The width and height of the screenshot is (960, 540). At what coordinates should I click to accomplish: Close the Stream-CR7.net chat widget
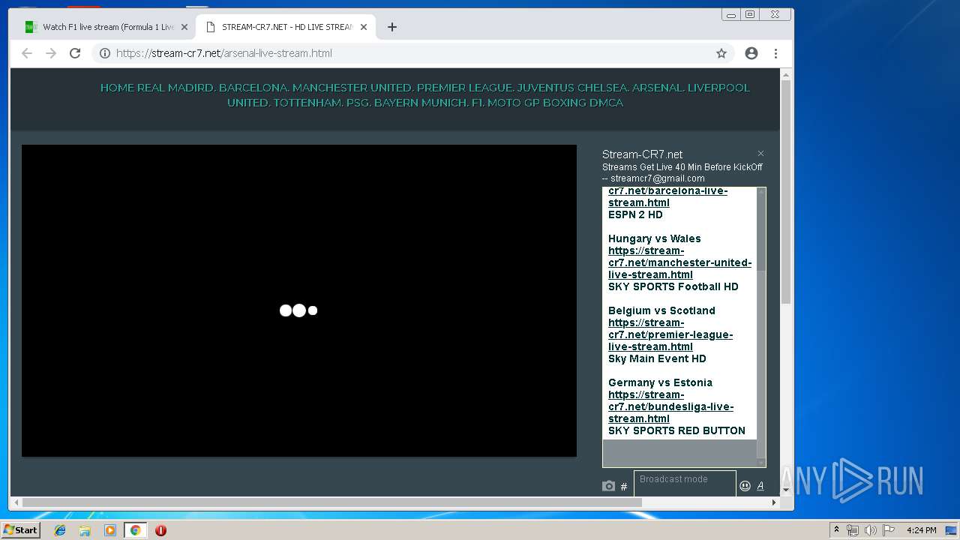click(760, 153)
